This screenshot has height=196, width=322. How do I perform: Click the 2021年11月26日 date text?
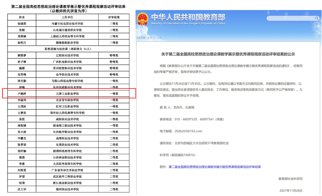(x=291, y=191)
